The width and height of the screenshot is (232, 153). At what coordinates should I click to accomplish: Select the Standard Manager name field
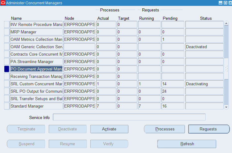click(x=36, y=106)
